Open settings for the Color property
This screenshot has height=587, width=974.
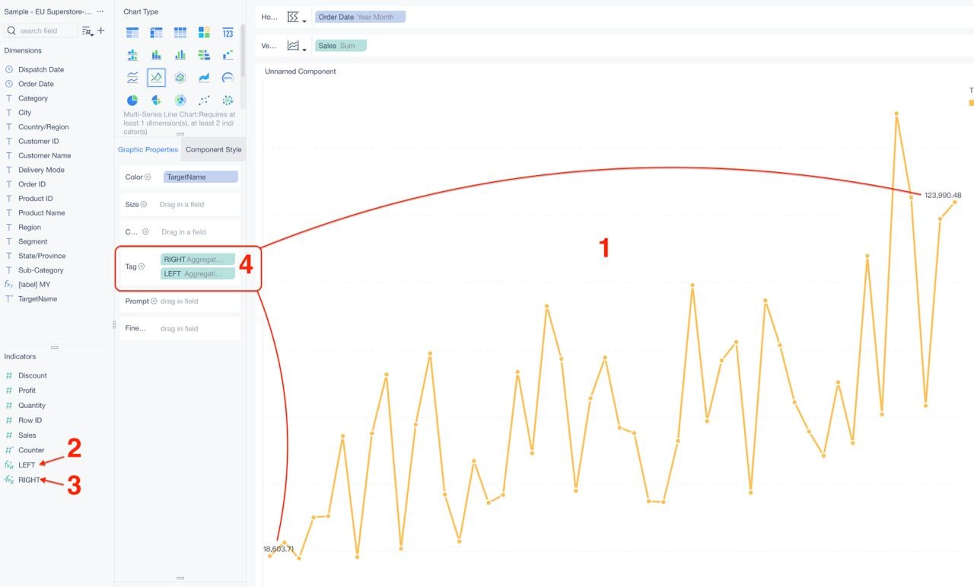point(148,177)
